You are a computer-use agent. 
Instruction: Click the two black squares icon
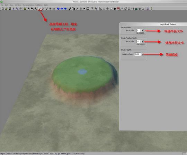tap(70, 9)
